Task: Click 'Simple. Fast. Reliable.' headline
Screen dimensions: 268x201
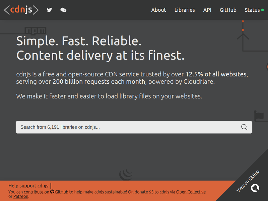Action: [x=79, y=41]
